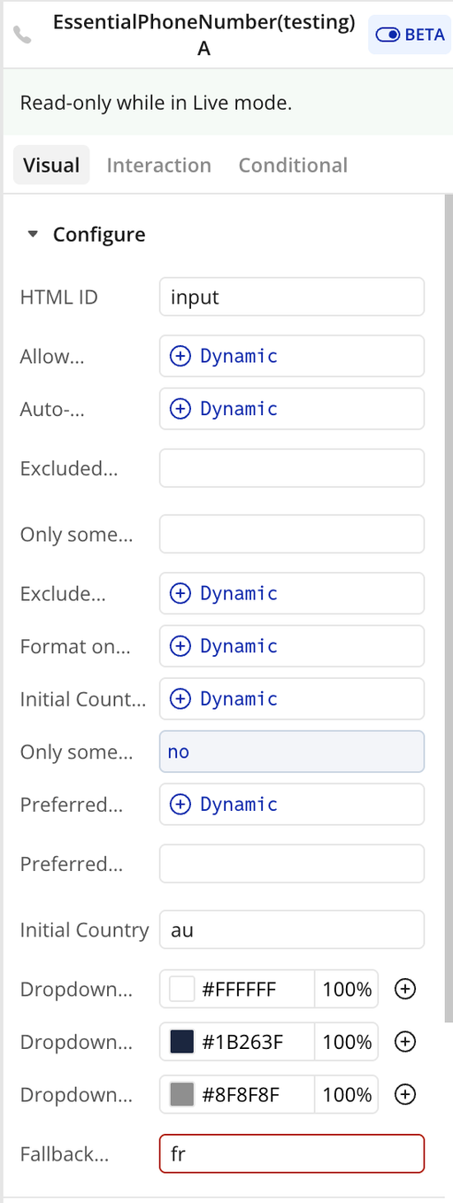The height and width of the screenshot is (1203, 453).
Task: Click the Dynamic plus icon in Preferred row
Action: (x=180, y=804)
